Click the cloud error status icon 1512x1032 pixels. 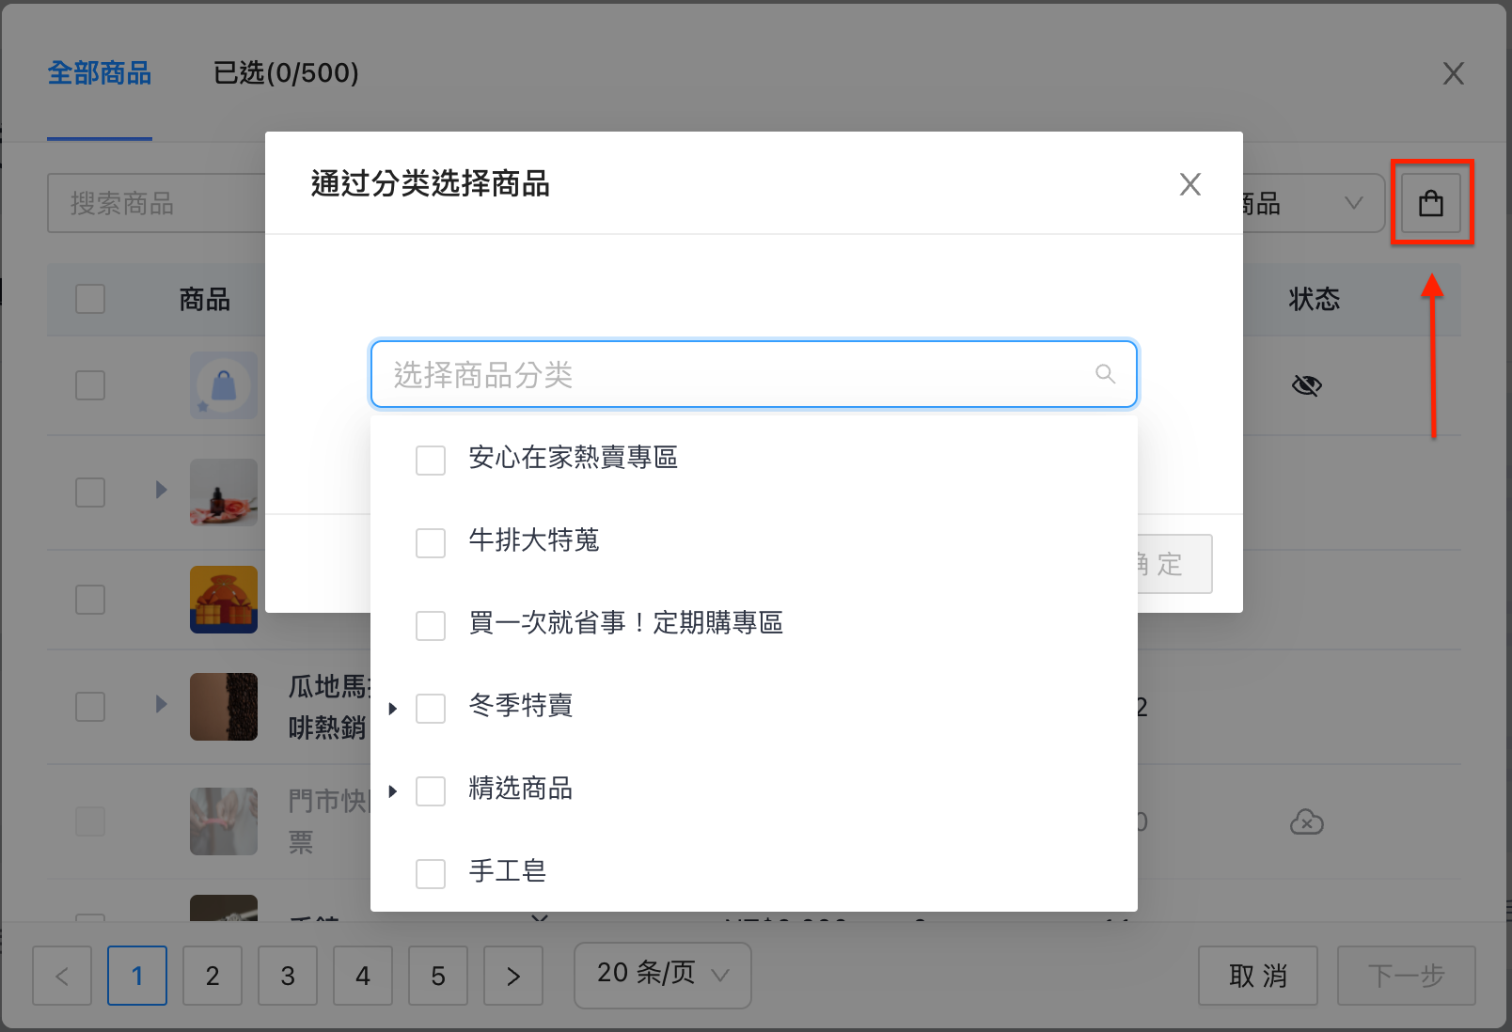pos(1307,822)
